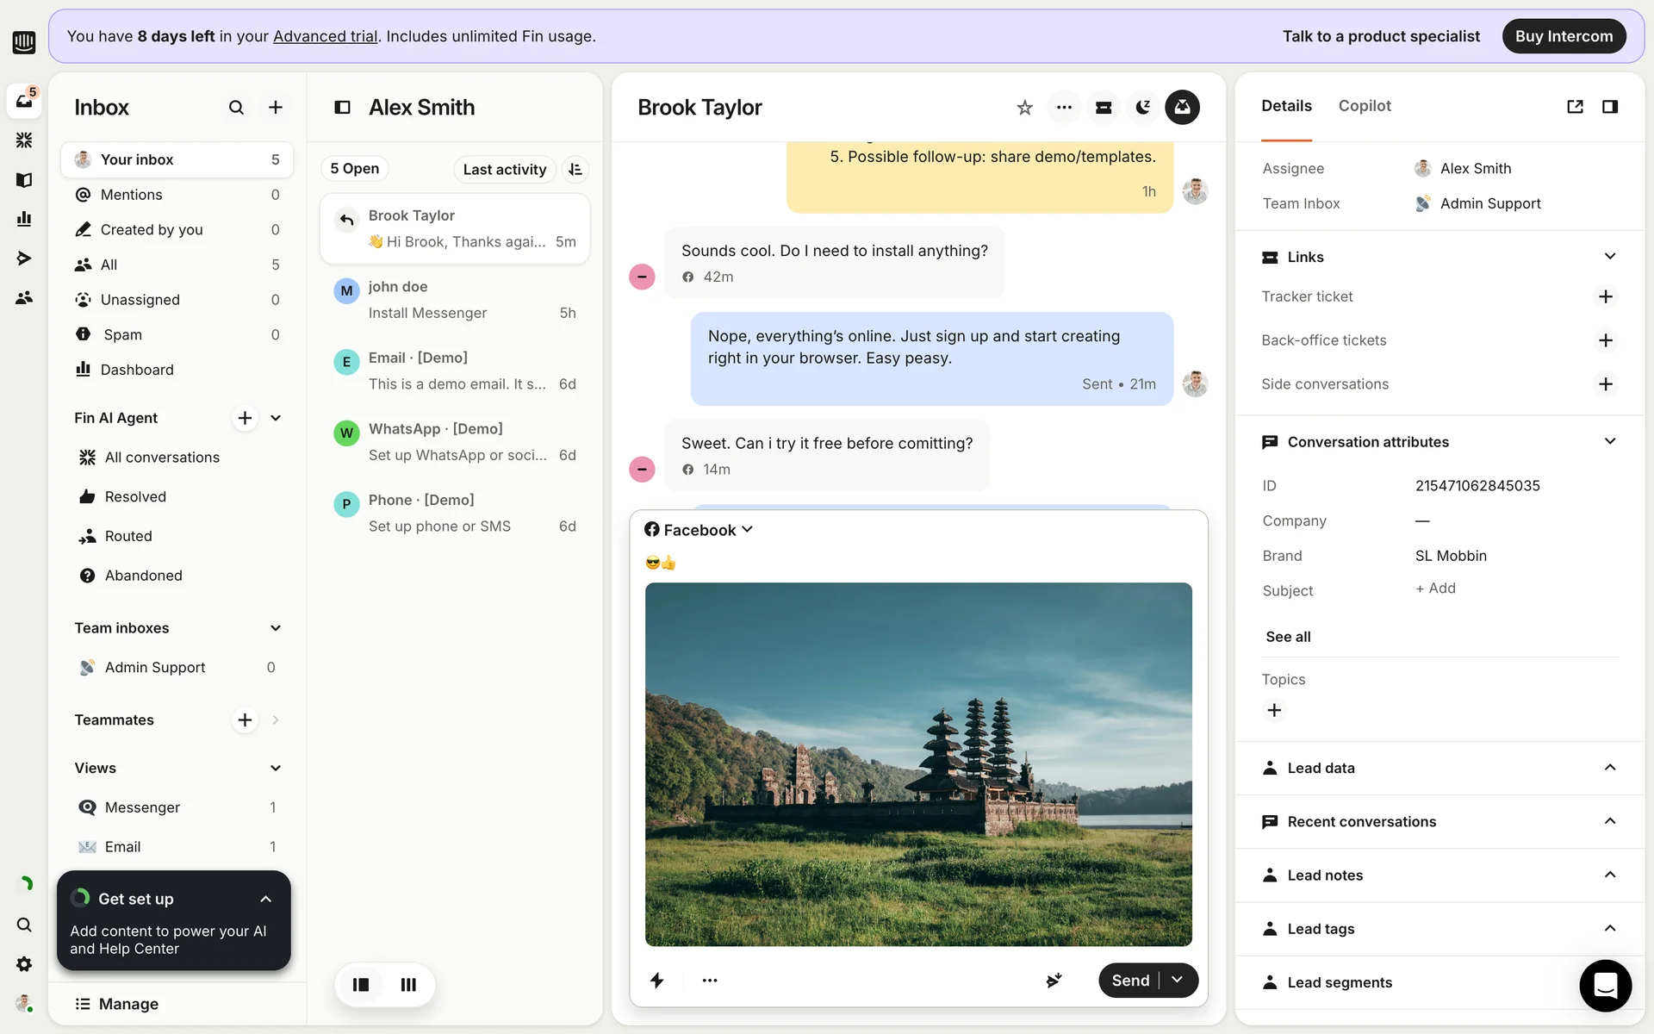Image resolution: width=1654 pixels, height=1034 pixels.
Task: Open the lightning bolt macros icon
Action: [x=657, y=981]
